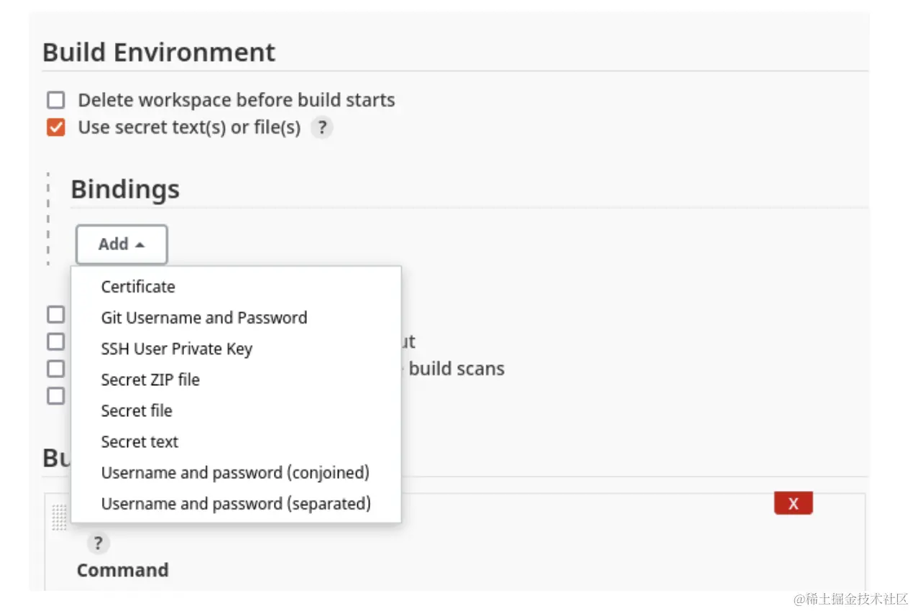Viewport: 913px width, 611px height.
Task: Click the Bindings section heading
Action: click(x=125, y=189)
